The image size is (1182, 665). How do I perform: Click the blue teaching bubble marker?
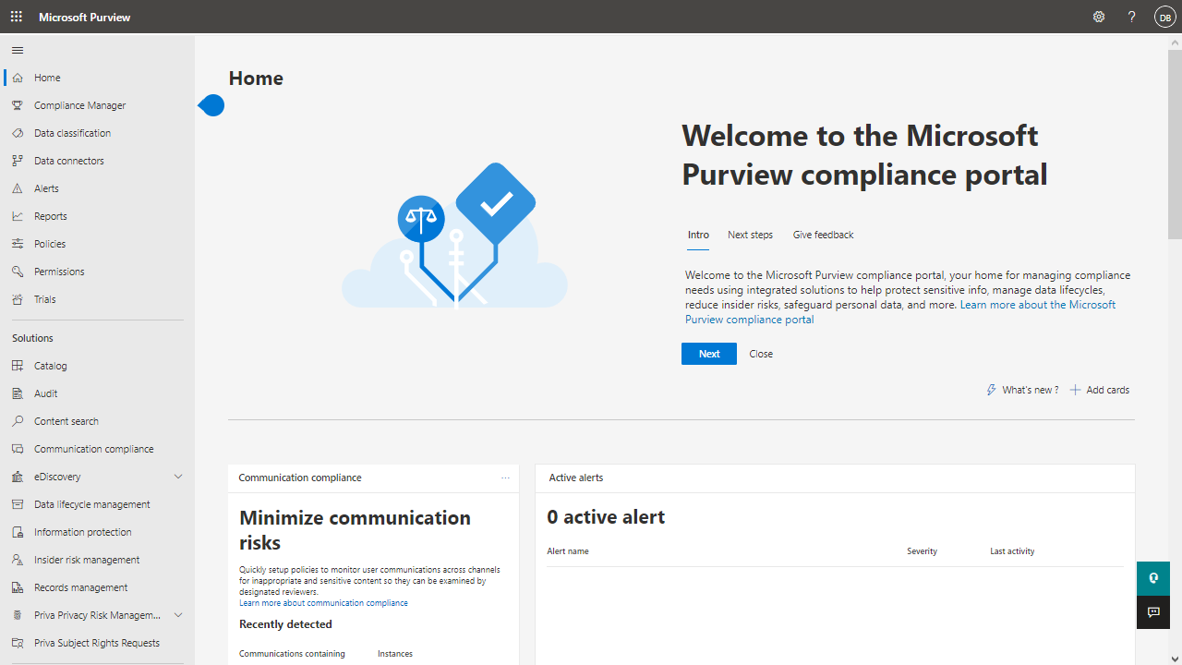click(211, 105)
